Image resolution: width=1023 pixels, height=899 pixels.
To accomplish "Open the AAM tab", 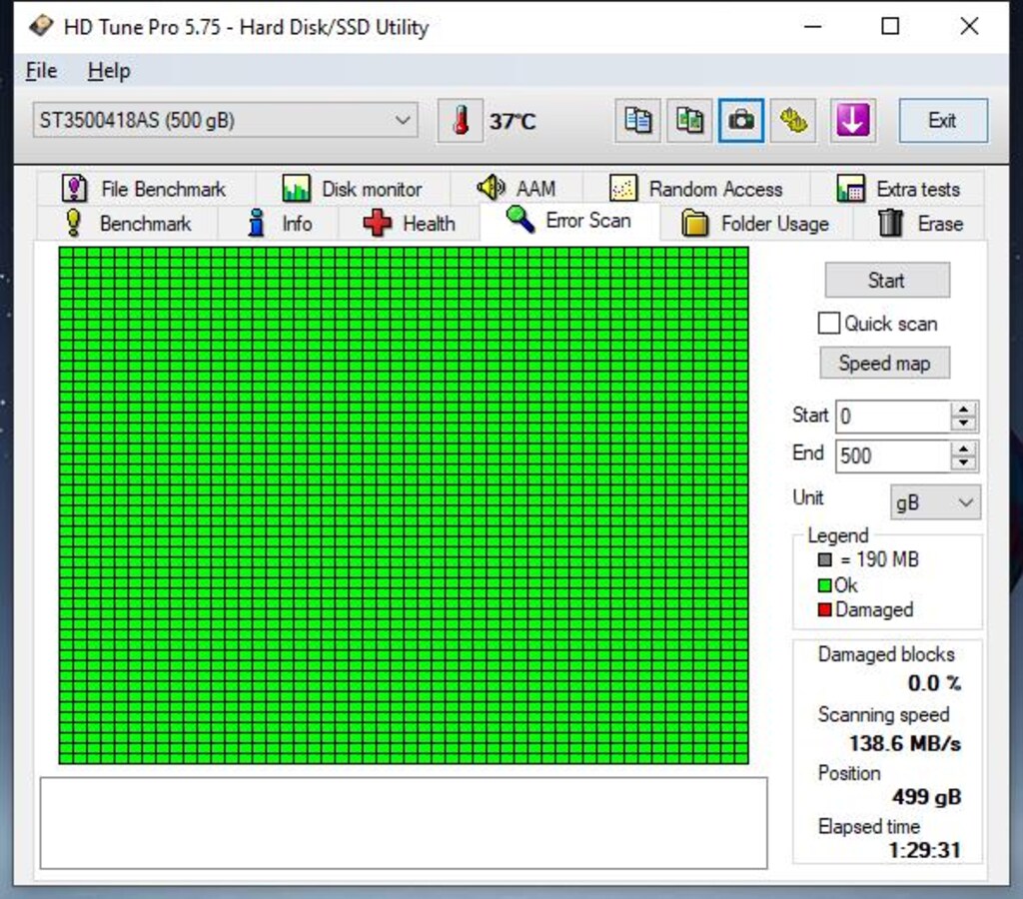I will coord(516,189).
